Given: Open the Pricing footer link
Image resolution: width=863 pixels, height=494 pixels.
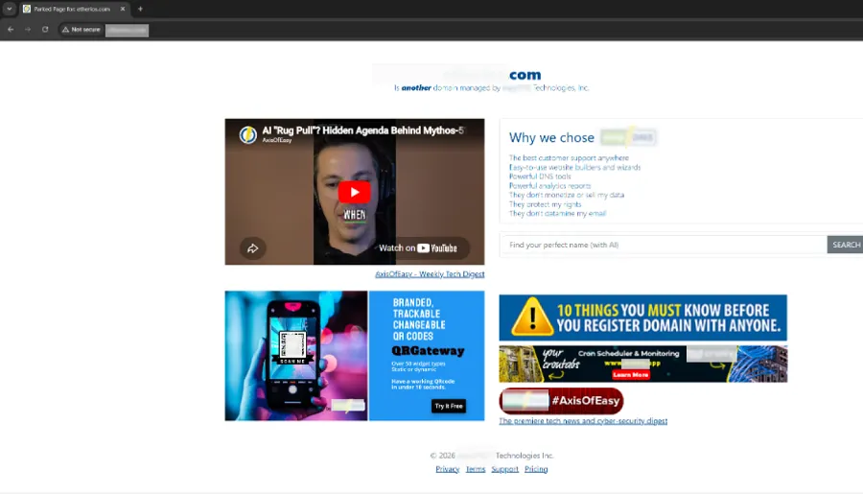Looking at the screenshot, I should (x=536, y=469).
